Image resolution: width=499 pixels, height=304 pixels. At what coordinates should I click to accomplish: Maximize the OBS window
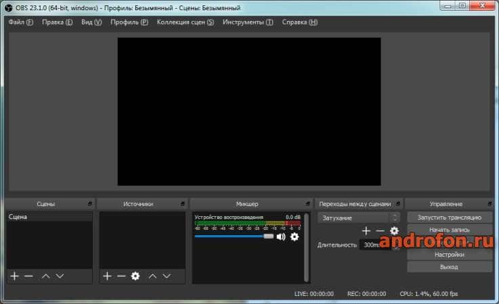click(462, 5)
